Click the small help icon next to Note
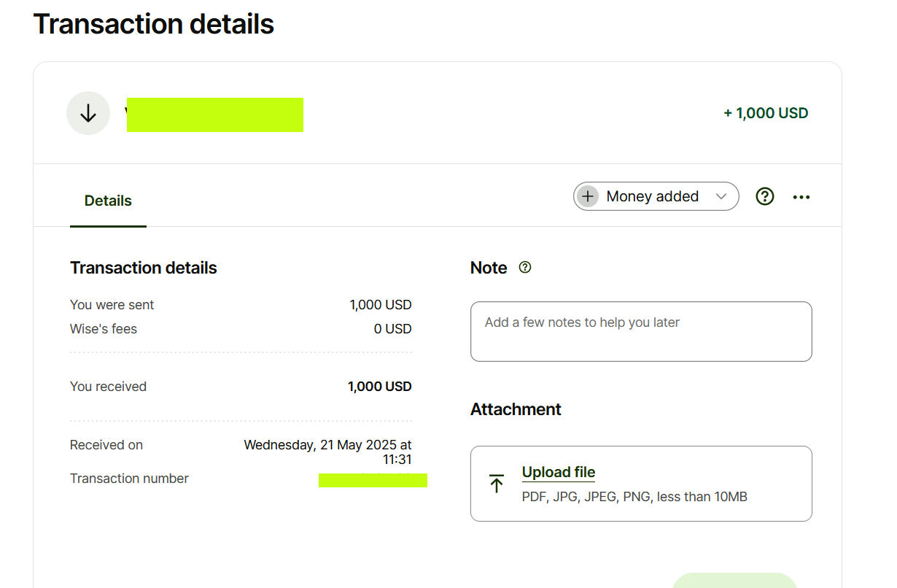 pyautogui.click(x=525, y=268)
